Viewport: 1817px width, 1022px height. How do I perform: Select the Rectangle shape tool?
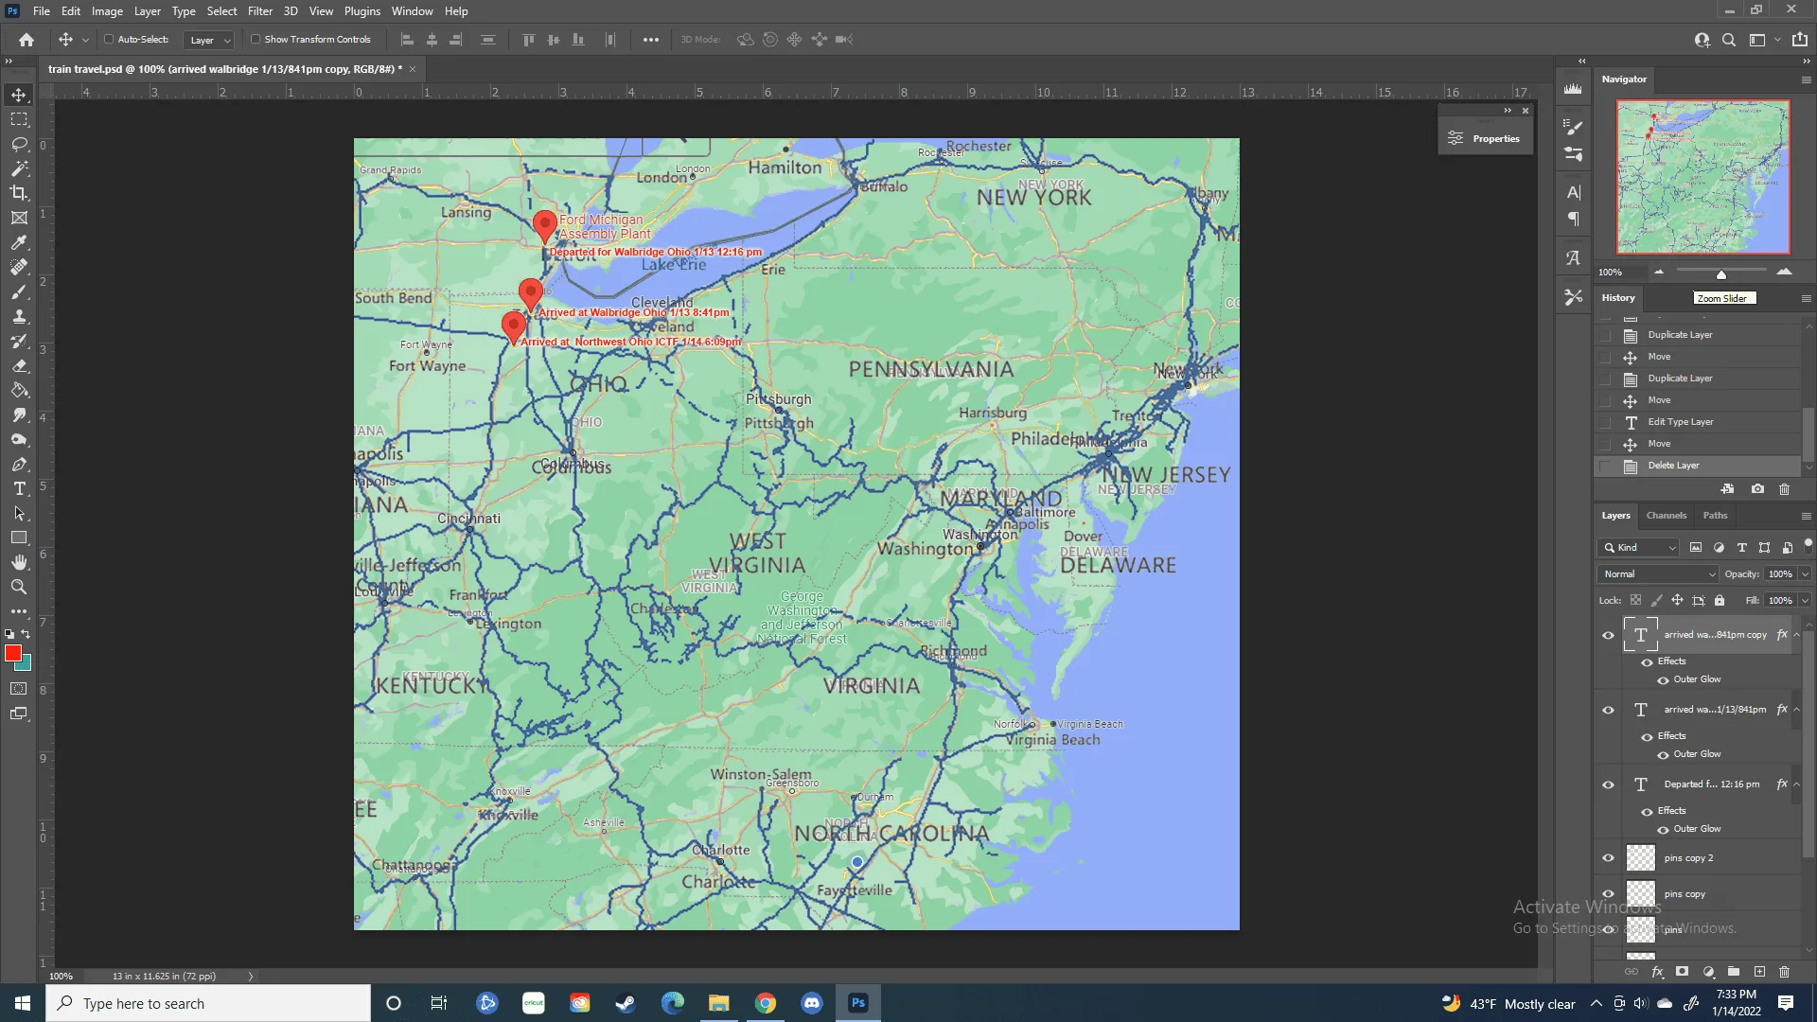point(19,537)
